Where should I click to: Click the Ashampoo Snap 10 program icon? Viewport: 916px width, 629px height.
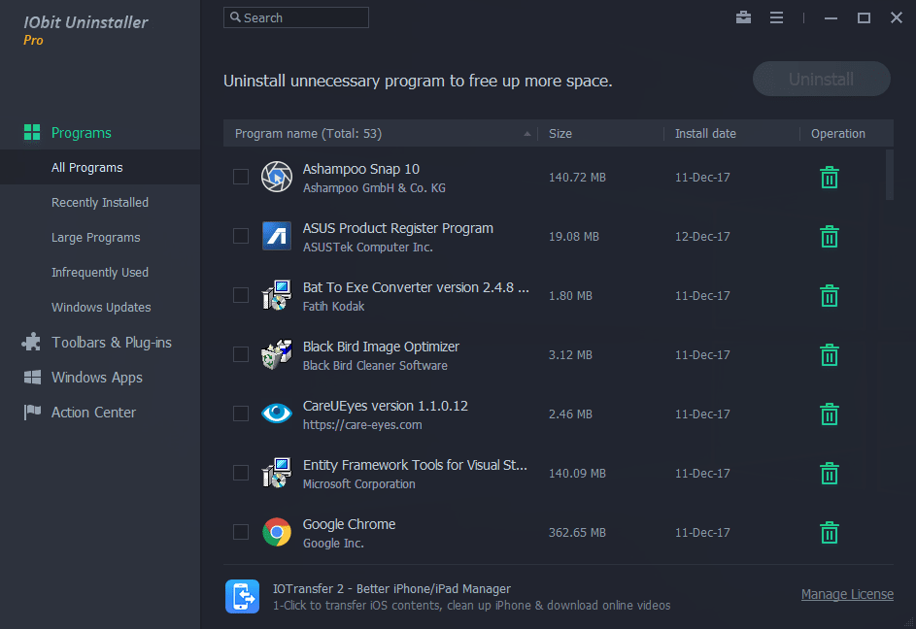(x=276, y=177)
